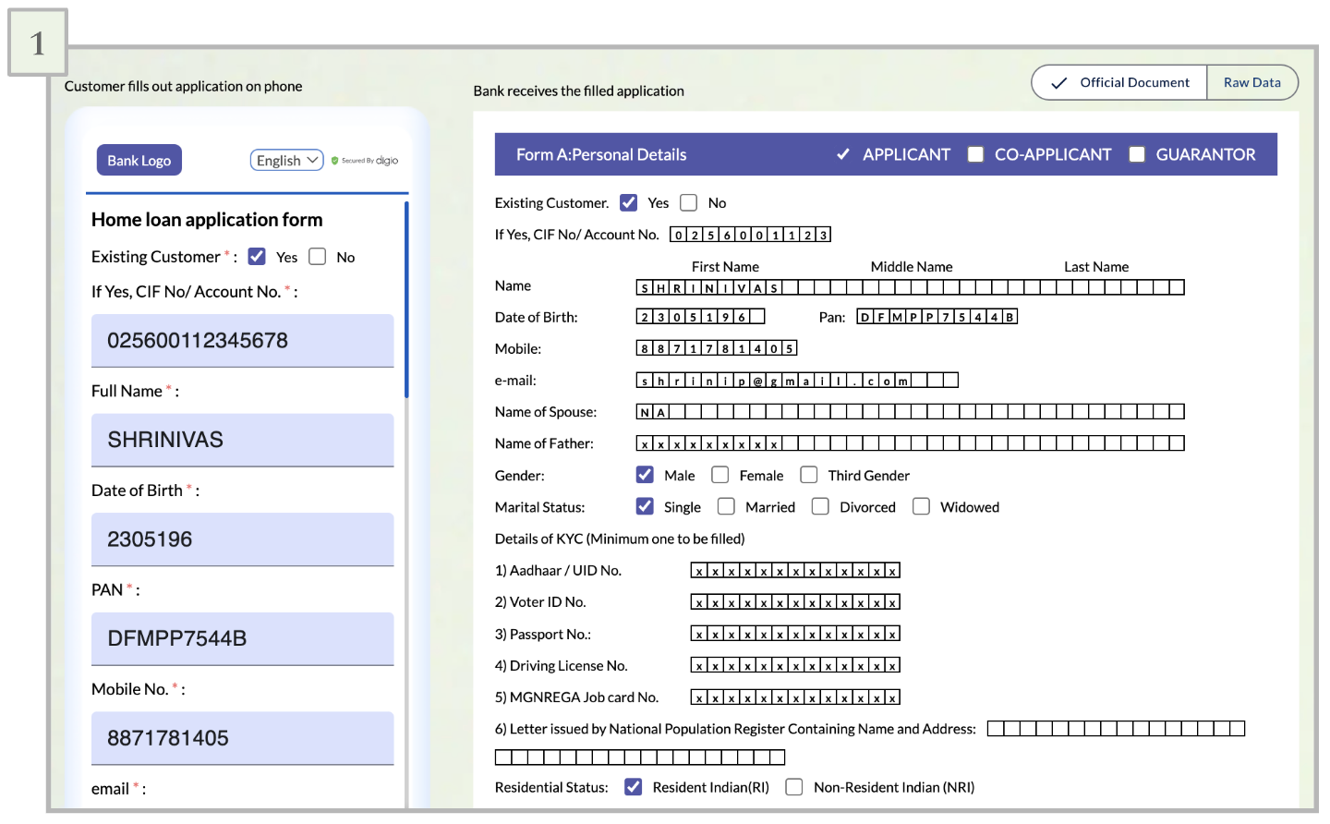
Task: Click the Secured by Digio shield icon
Action: tap(335, 161)
